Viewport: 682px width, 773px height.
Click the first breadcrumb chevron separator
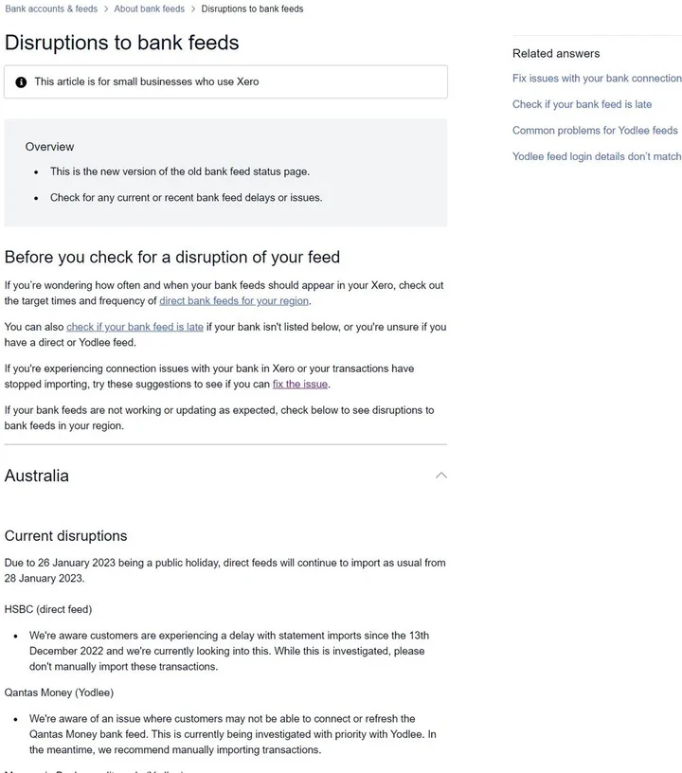tap(106, 9)
